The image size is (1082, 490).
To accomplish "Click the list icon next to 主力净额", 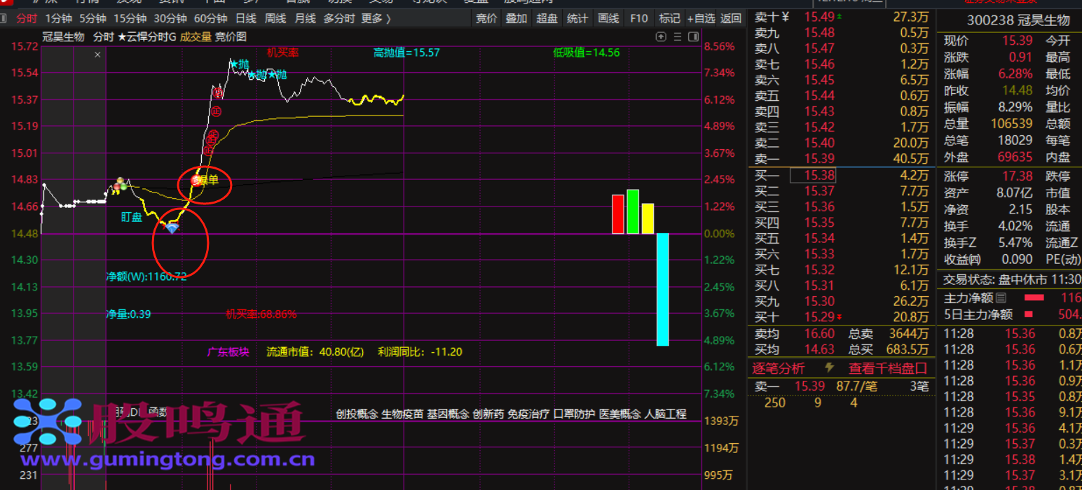I will point(1001,298).
